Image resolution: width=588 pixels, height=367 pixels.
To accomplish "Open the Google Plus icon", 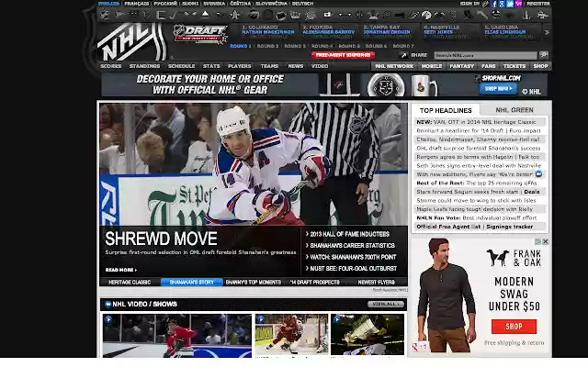I will [502, 4].
